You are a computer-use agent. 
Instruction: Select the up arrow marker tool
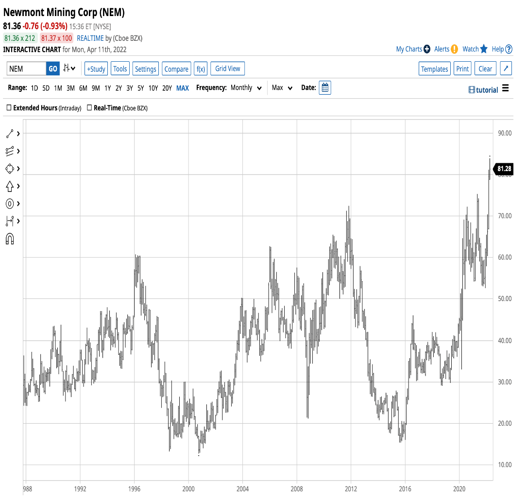click(10, 186)
